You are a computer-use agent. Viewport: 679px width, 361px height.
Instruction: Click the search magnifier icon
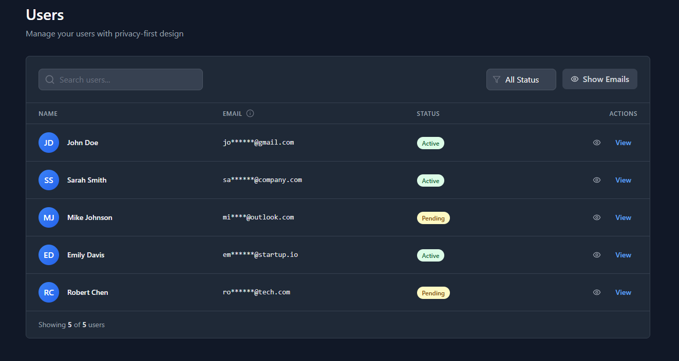click(50, 79)
